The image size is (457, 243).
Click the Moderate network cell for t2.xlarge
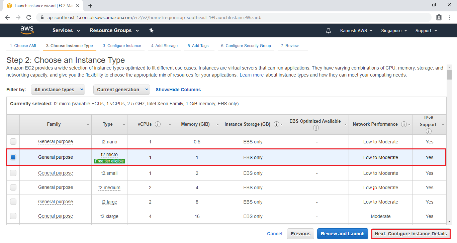[x=381, y=216]
